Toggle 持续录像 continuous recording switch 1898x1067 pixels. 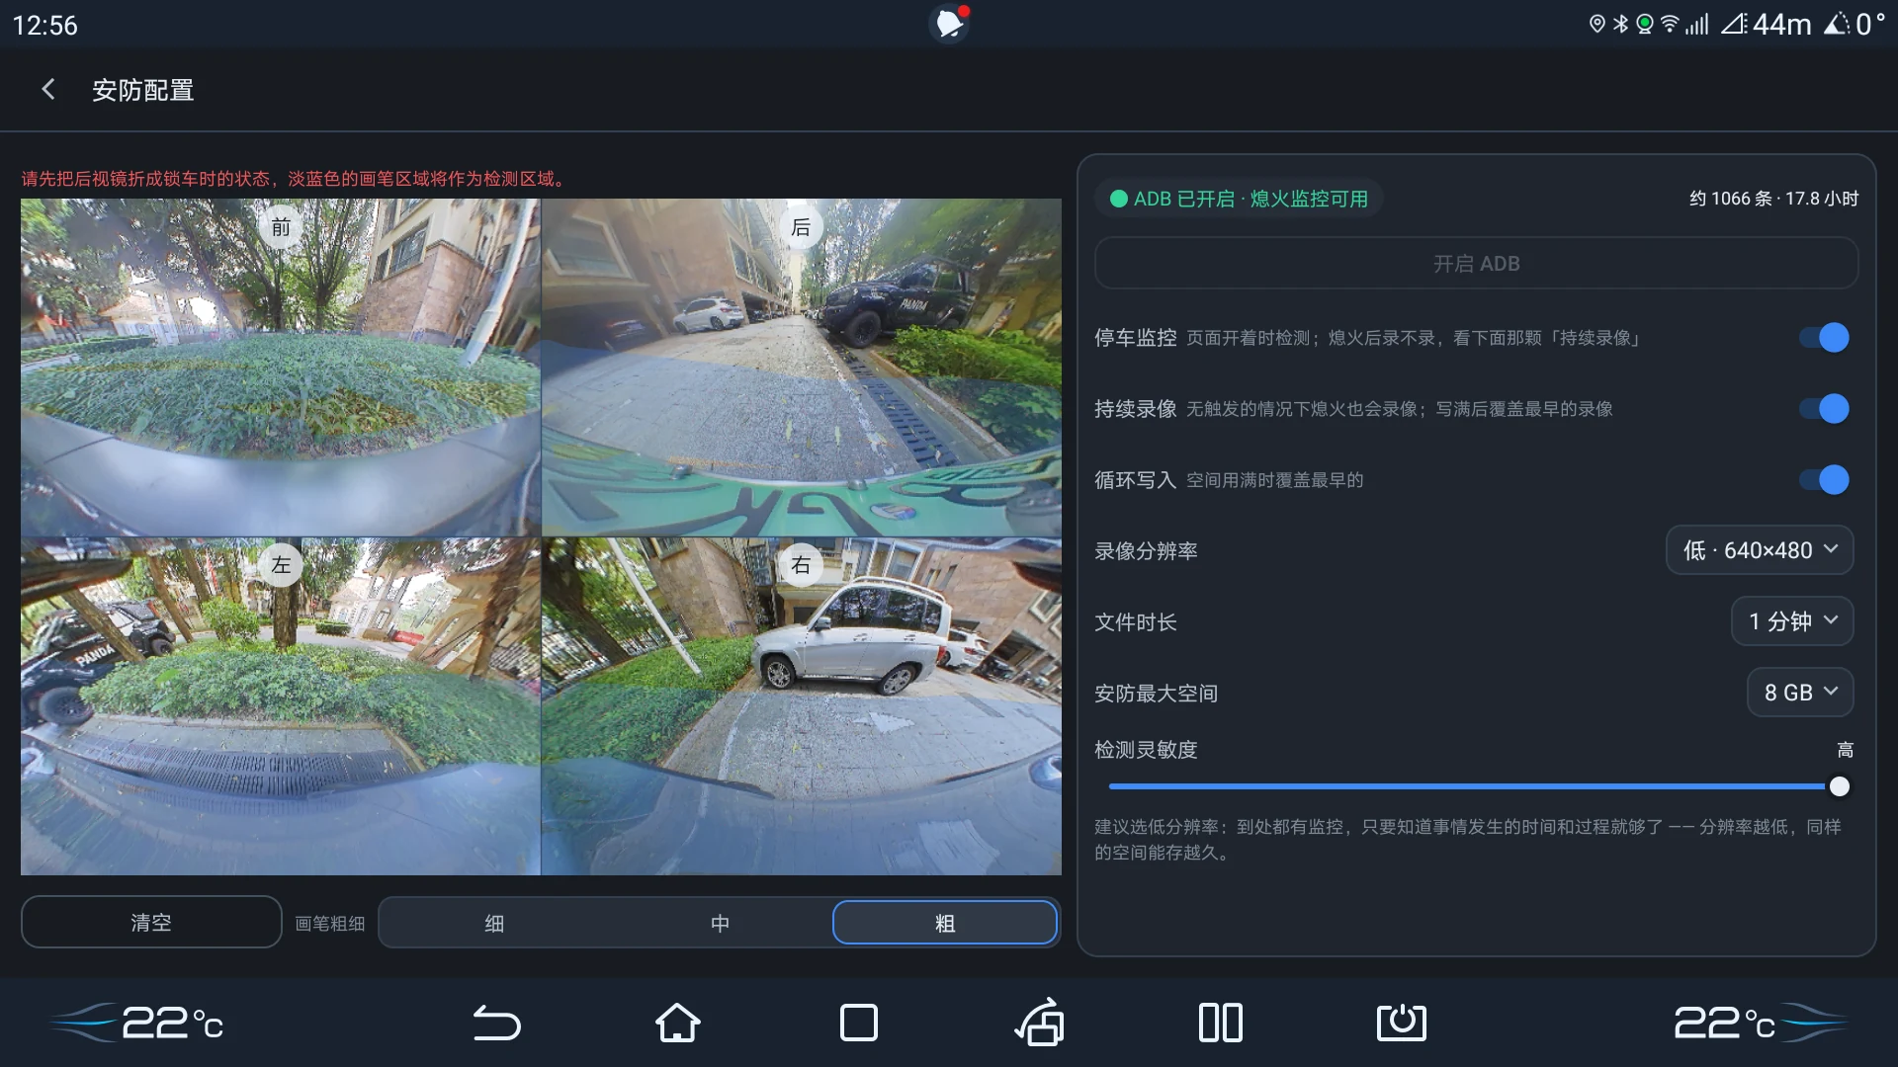1824,409
